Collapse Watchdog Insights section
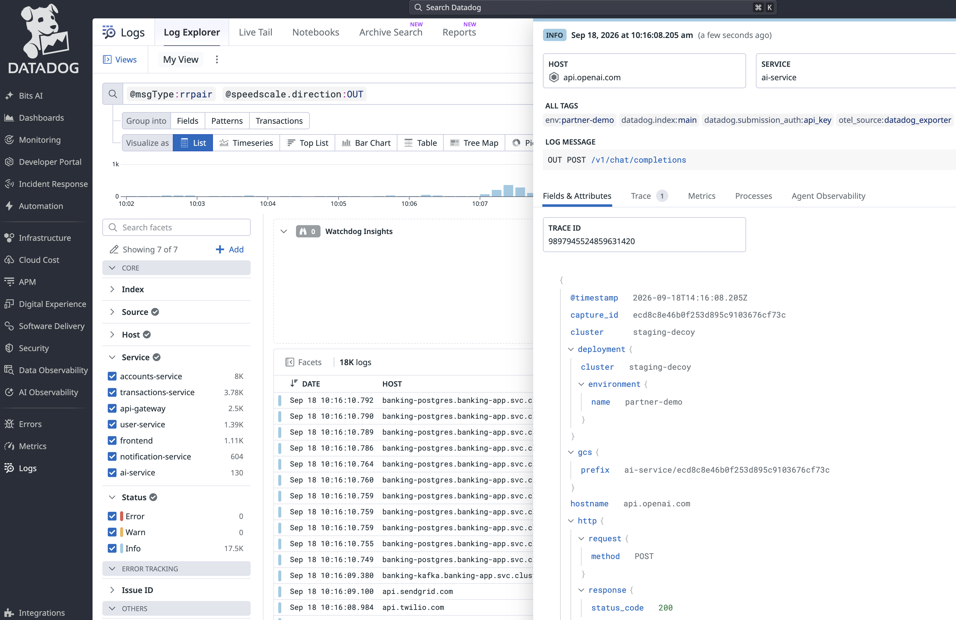The image size is (956, 620). (284, 231)
